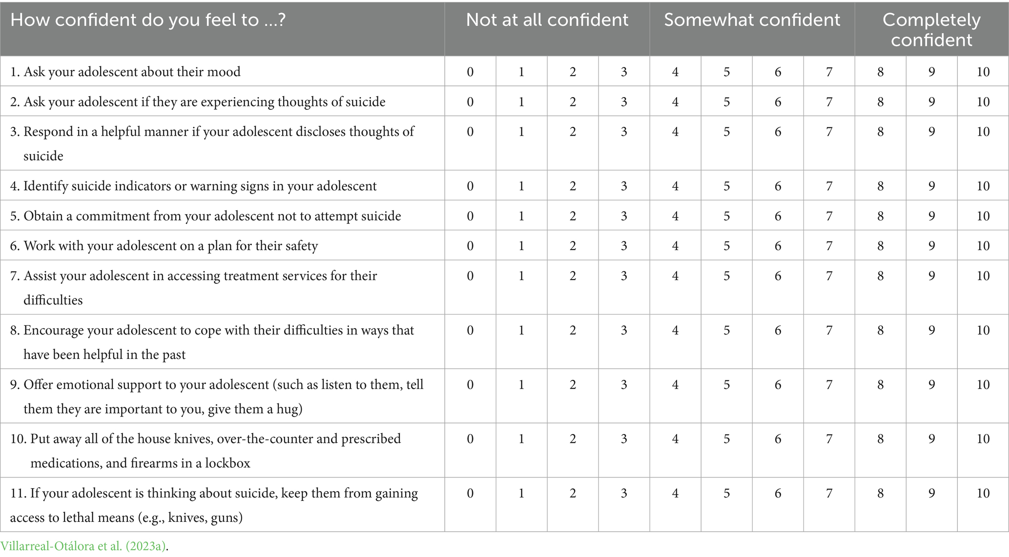Viewport: 1009px width, 557px height.
Task: Mark 3 for obtaining commitment from adolescent
Action: 624,216
